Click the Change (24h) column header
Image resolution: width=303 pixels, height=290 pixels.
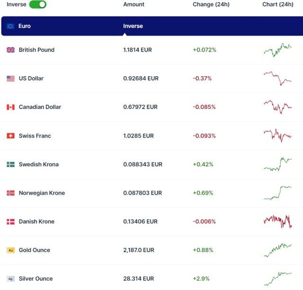pos(210,4)
